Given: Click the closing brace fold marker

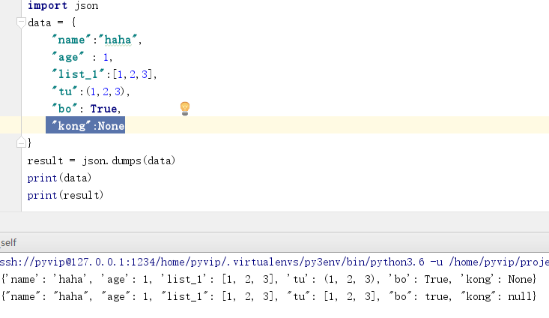Looking at the screenshot, I should [x=21, y=142].
